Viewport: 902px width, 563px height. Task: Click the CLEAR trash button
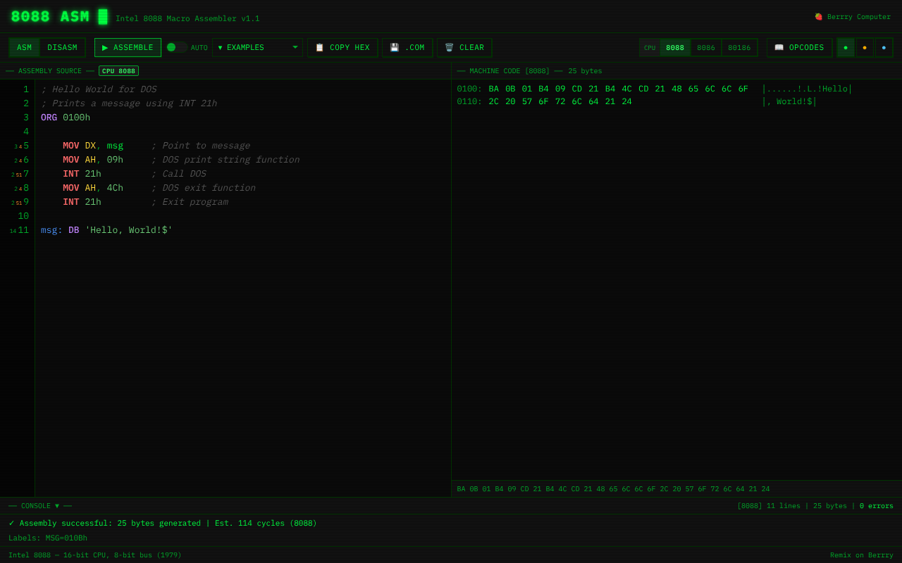[464, 48]
